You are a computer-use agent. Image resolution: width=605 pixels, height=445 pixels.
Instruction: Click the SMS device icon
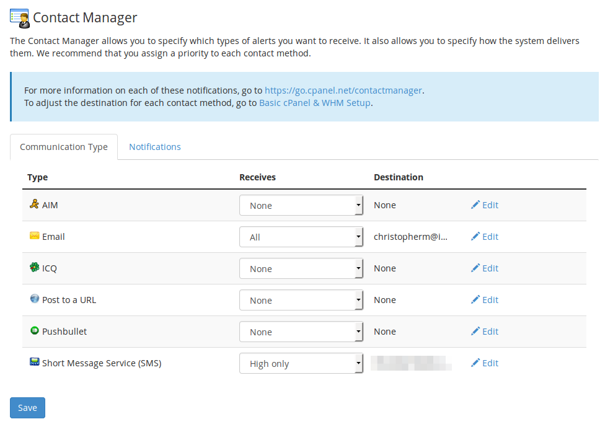(34, 363)
